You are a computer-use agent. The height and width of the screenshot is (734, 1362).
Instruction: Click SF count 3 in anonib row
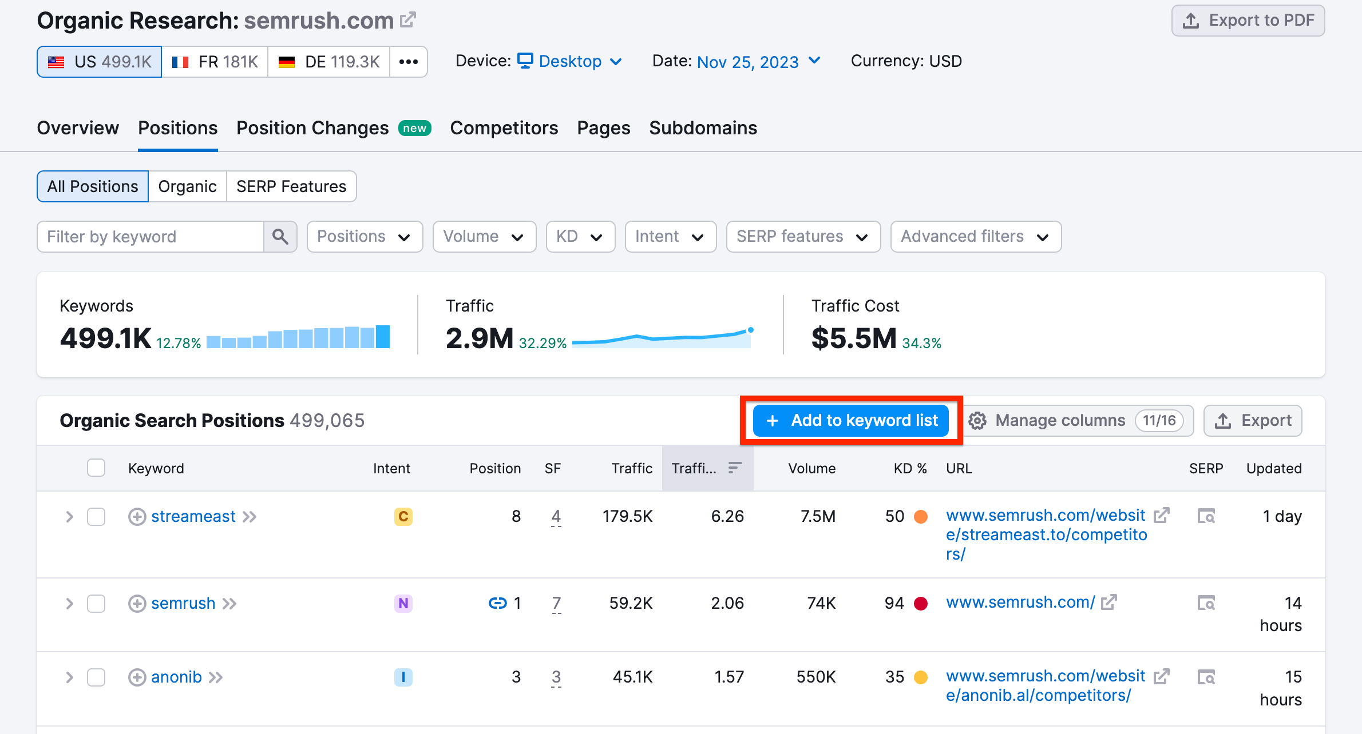556,677
